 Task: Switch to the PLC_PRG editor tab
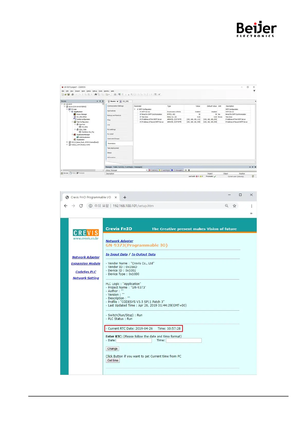click(x=125, y=101)
